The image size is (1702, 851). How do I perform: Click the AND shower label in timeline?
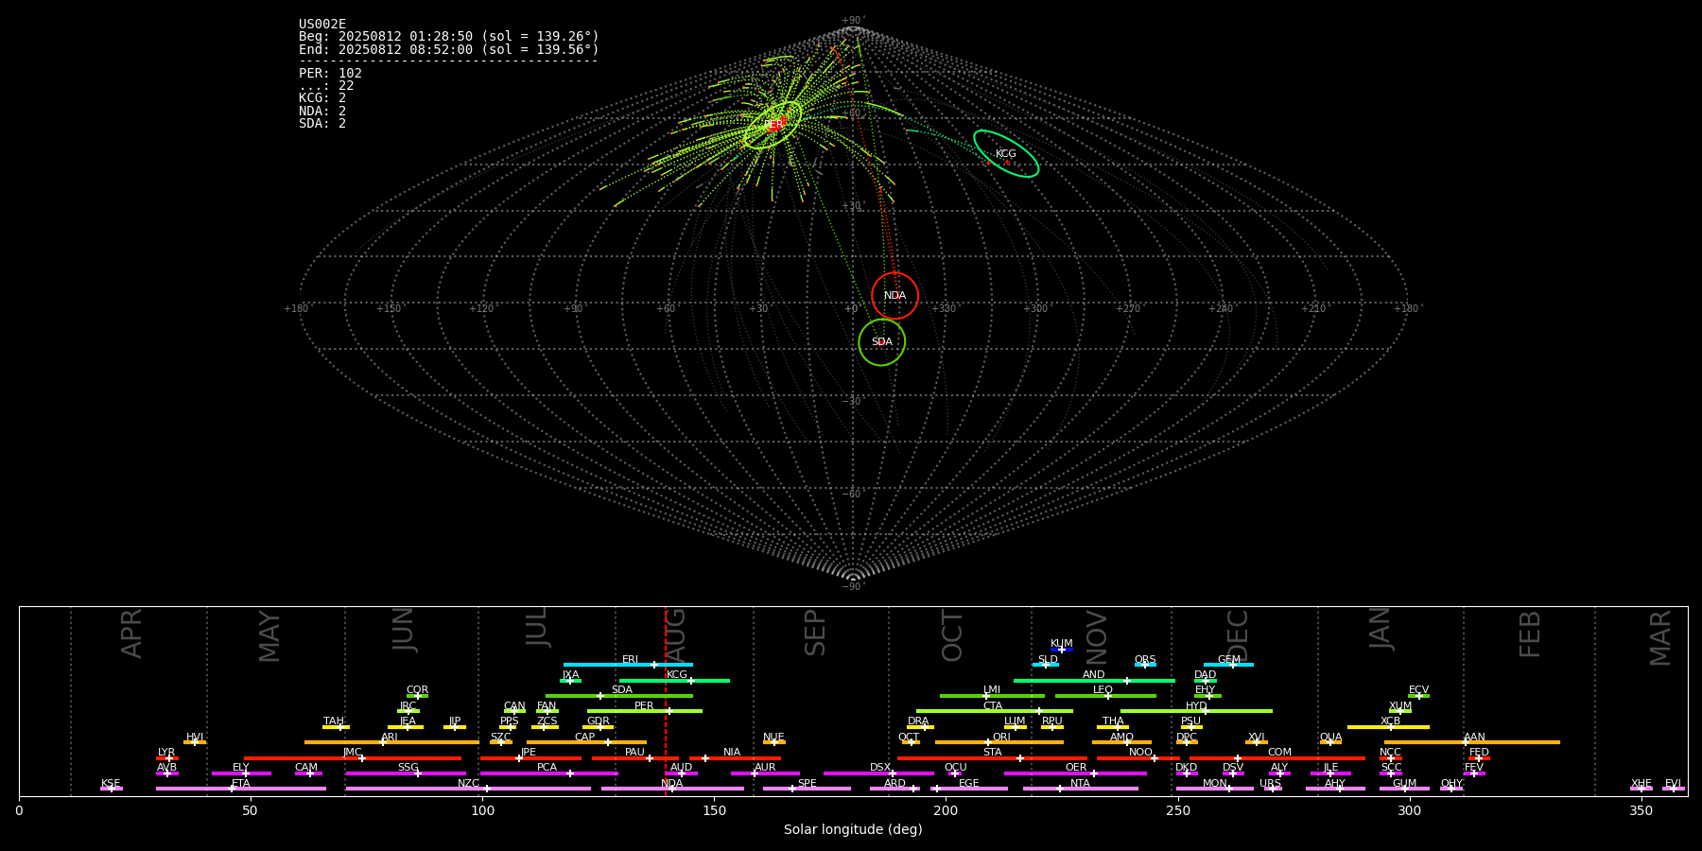1094,675
